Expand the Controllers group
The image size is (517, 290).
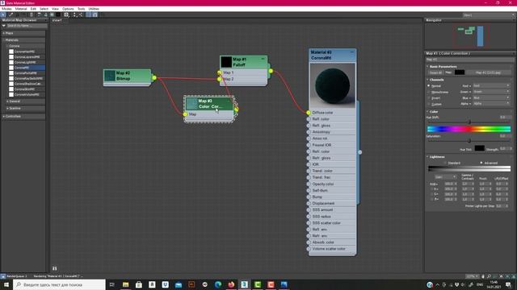[3, 116]
